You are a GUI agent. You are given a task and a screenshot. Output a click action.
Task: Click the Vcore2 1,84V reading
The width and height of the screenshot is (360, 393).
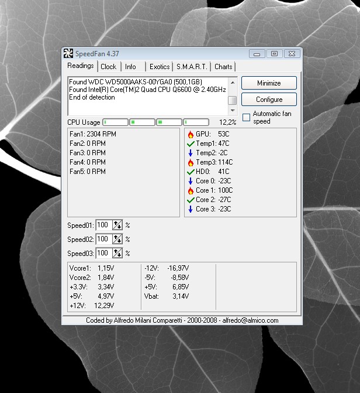coord(92,278)
